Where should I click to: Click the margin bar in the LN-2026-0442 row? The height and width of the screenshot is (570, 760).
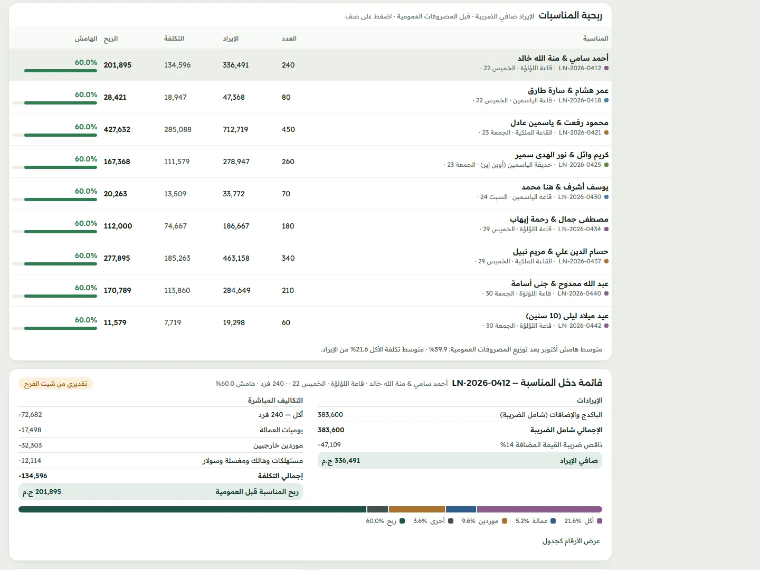click(x=54, y=328)
